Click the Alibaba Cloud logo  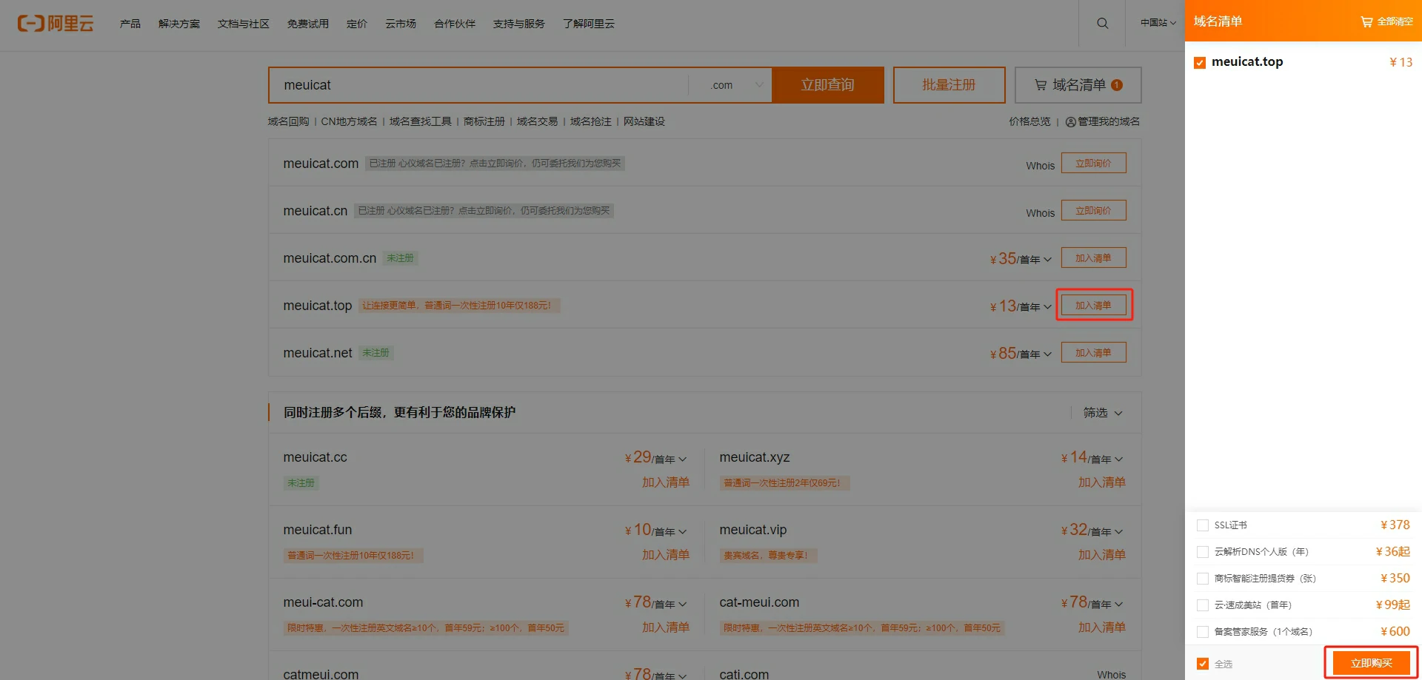(x=56, y=24)
